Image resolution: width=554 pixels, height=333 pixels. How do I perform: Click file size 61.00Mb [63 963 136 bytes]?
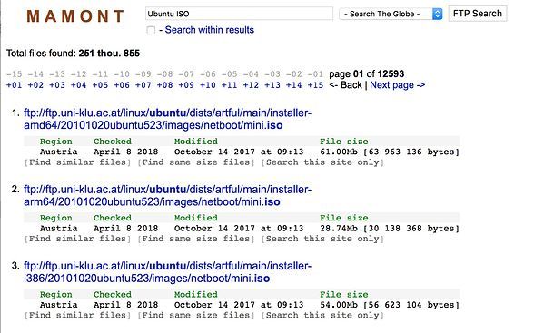coord(390,152)
